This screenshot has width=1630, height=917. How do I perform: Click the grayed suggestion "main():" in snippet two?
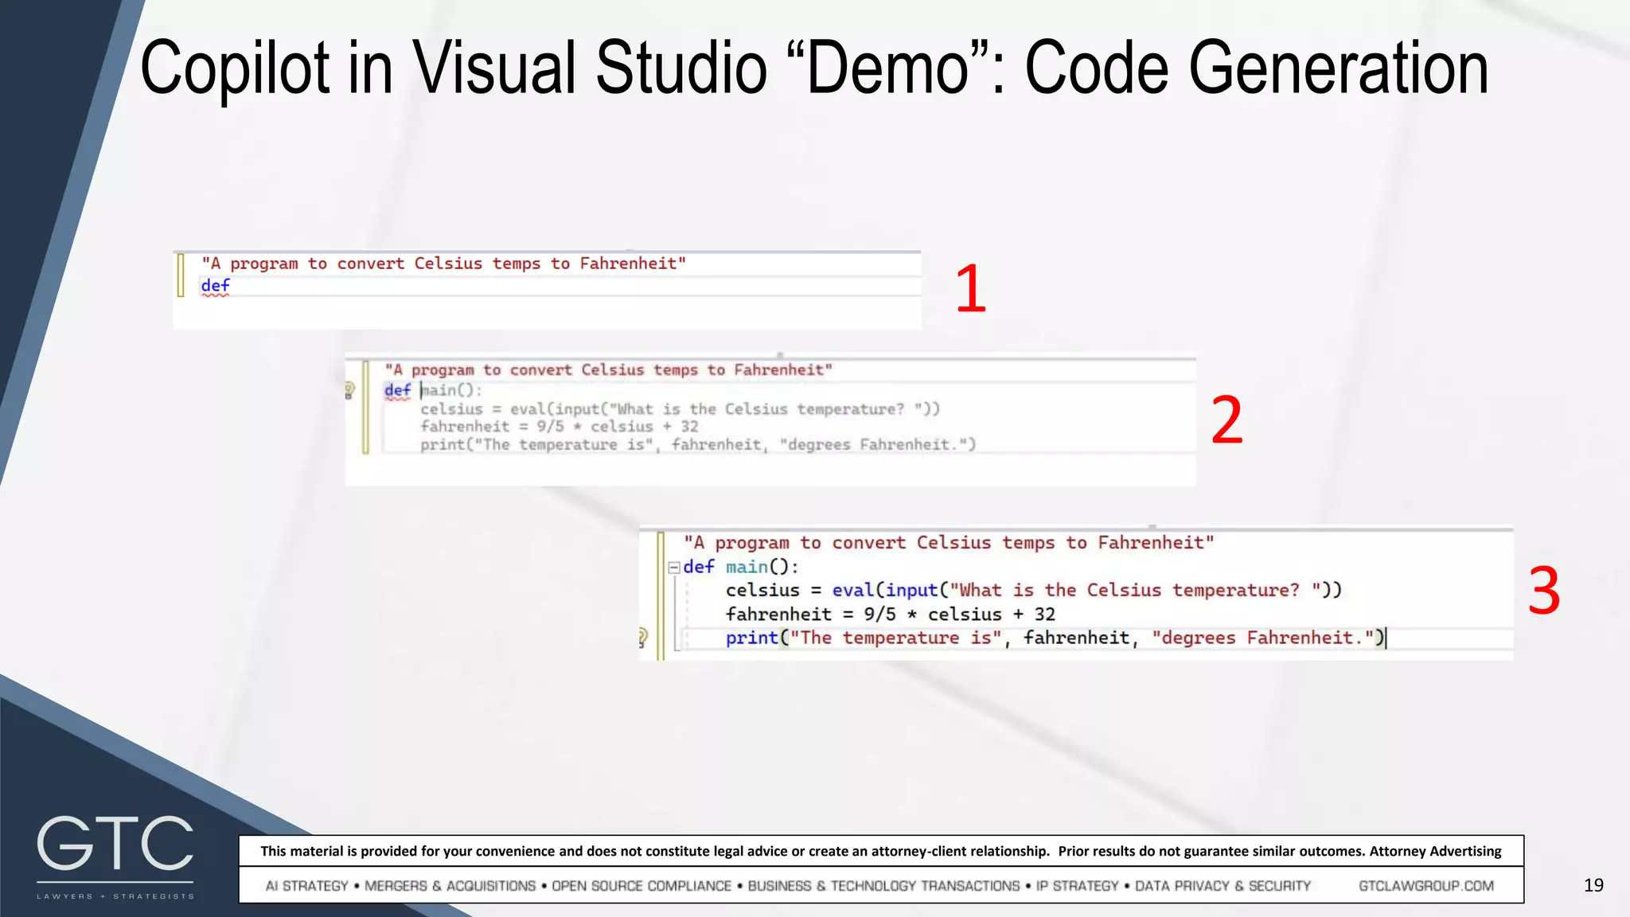(451, 390)
